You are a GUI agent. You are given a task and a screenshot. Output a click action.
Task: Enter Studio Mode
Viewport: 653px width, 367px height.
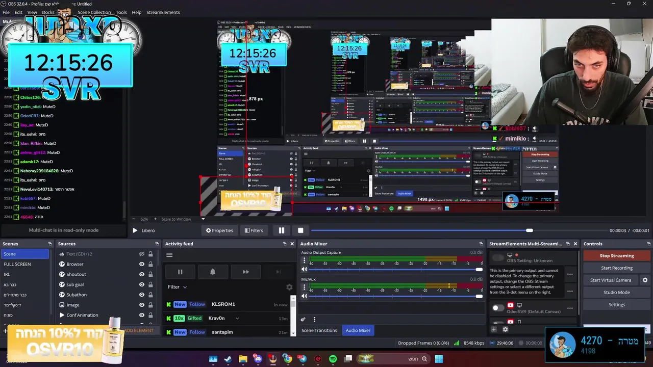click(x=617, y=292)
